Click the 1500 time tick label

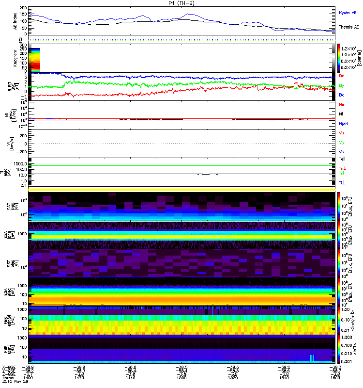182,378
